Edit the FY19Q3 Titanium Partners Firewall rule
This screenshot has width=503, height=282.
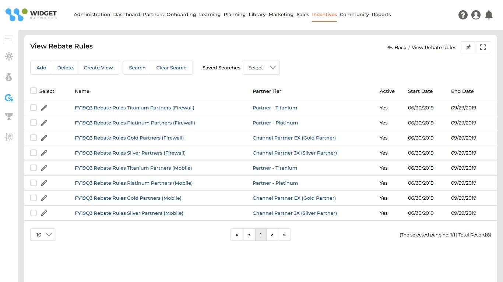point(44,108)
